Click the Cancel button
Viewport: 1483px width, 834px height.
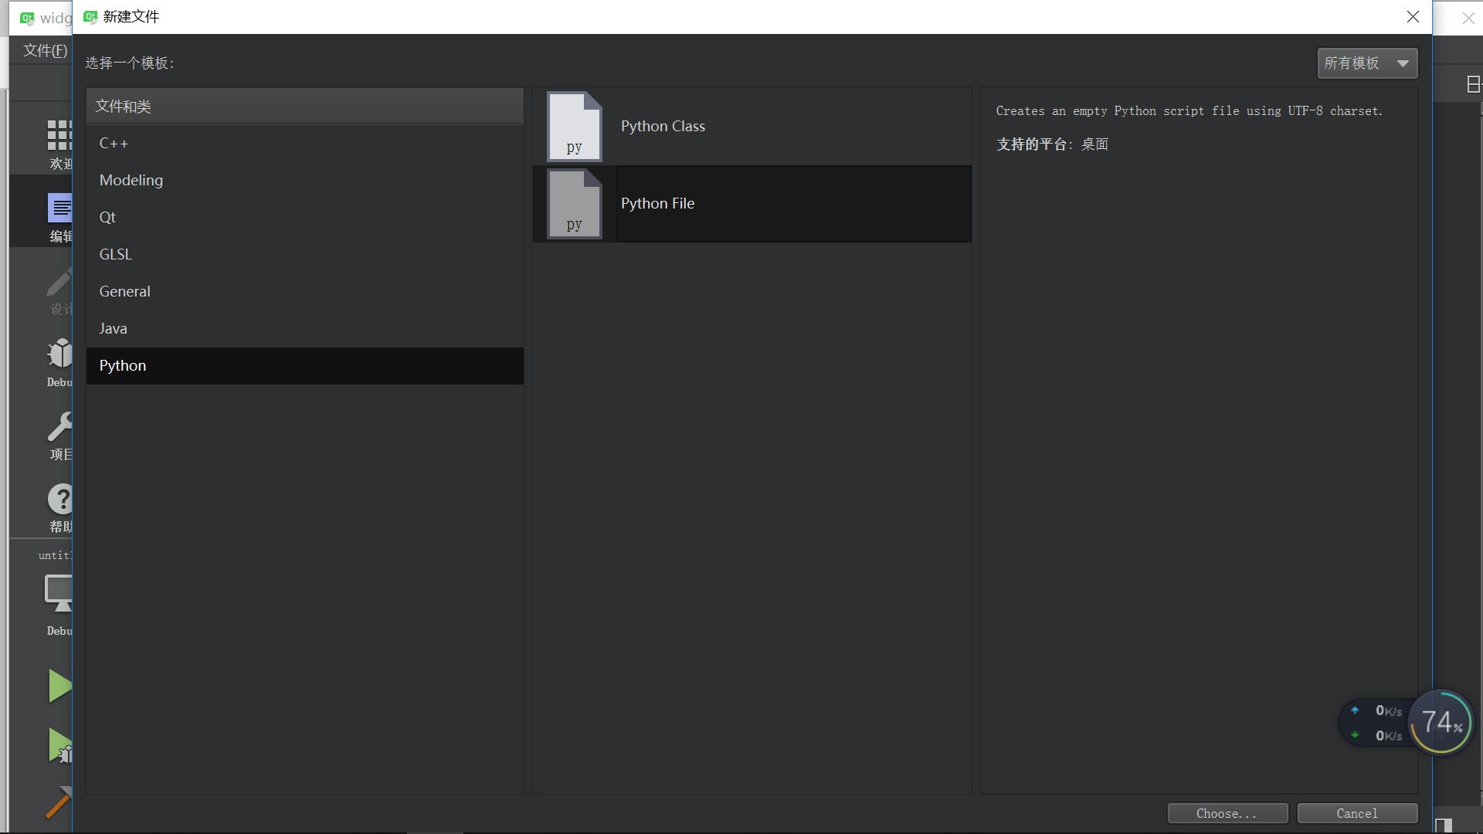click(1356, 813)
